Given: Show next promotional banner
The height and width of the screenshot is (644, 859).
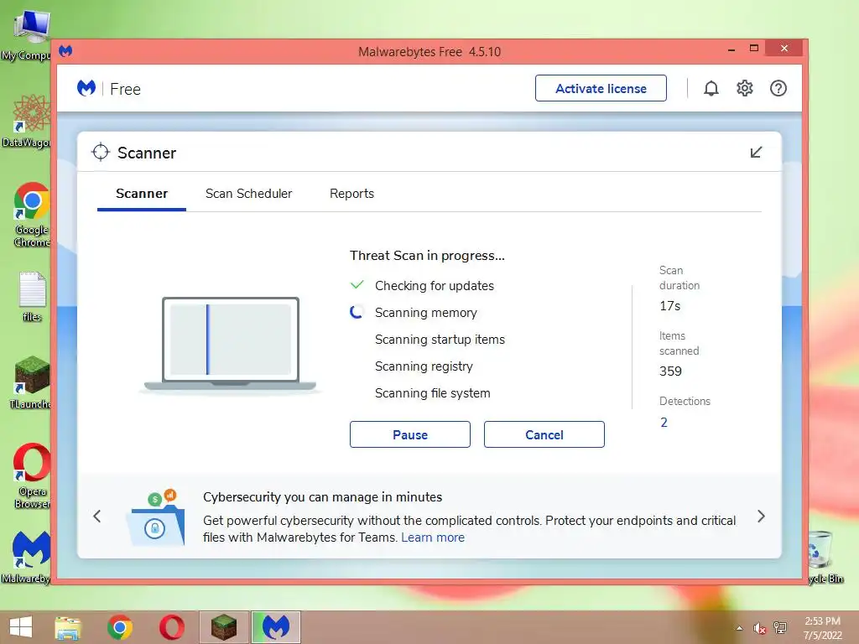Looking at the screenshot, I should 761,517.
